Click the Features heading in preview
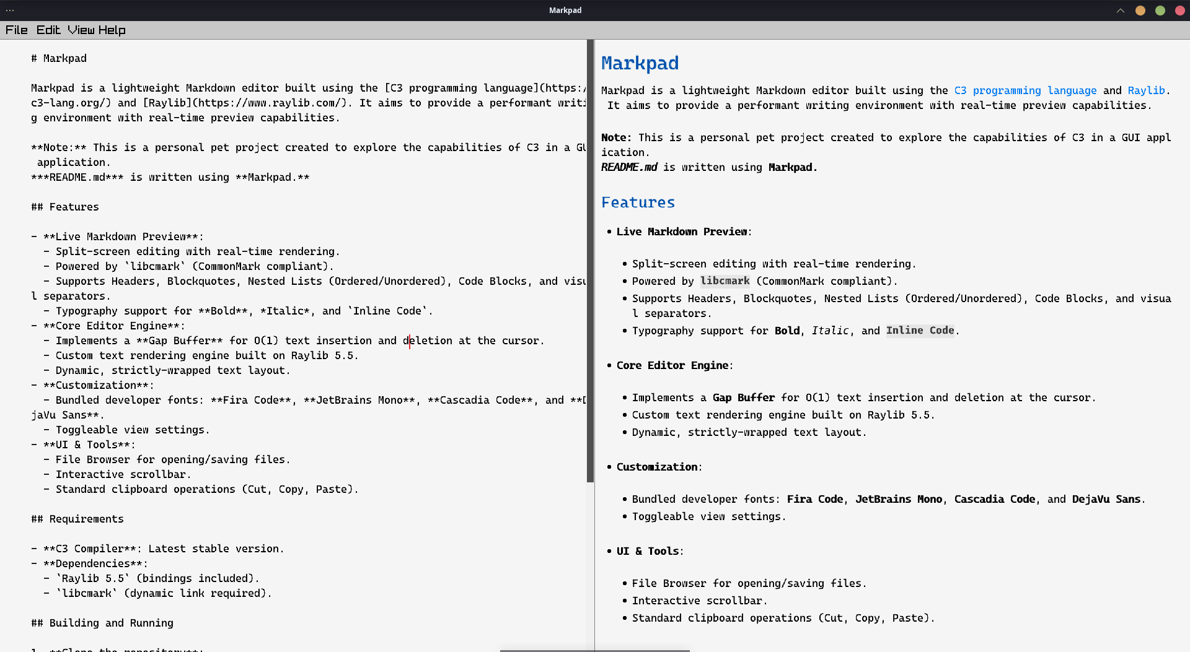 pyautogui.click(x=638, y=202)
